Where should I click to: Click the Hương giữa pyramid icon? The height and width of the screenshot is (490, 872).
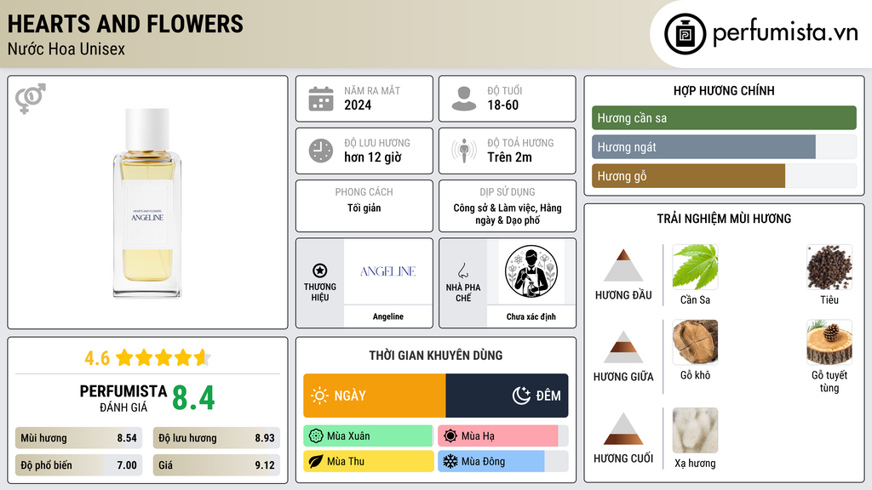click(x=623, y=347)
